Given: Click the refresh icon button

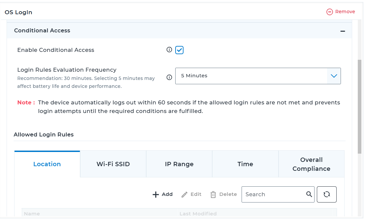Looking at the screenshot, I should click(x=327, y=194).
